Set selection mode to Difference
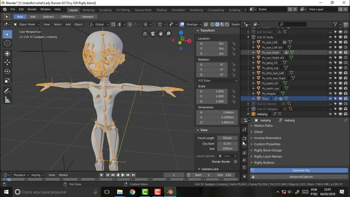This screenshot has width=350, height=197. 68,17
